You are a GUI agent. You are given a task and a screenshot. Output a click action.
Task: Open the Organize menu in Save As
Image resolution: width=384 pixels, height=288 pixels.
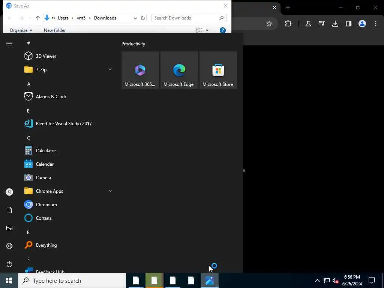point(21,30)
